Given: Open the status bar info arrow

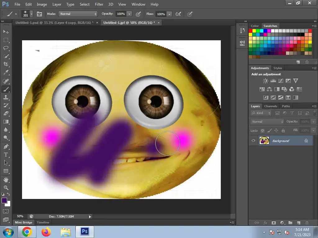Looking at the screenshot, I should click(90, 217).
